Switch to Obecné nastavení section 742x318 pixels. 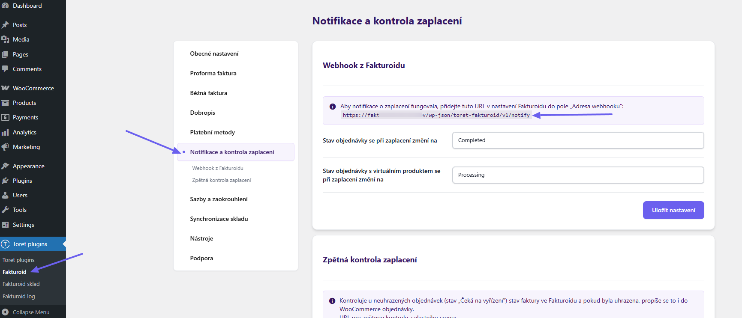pos(214,53)
